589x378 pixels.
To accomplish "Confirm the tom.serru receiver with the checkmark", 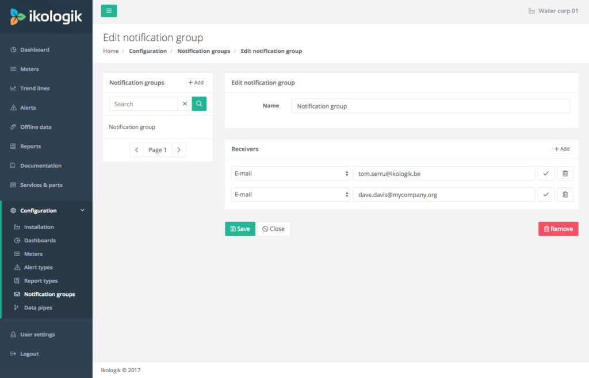I will [546, 173].
